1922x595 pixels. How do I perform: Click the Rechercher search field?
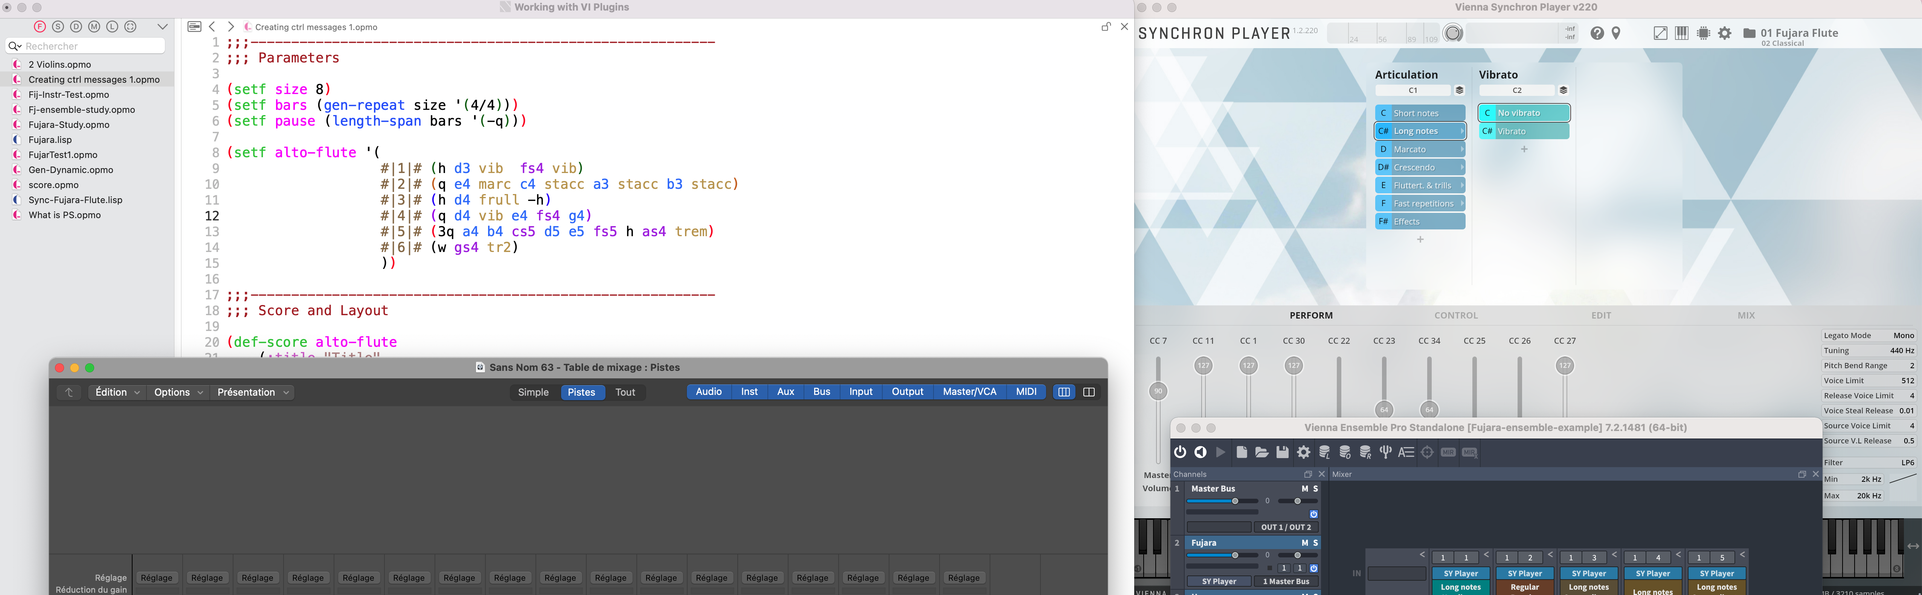tap(86, 46)
